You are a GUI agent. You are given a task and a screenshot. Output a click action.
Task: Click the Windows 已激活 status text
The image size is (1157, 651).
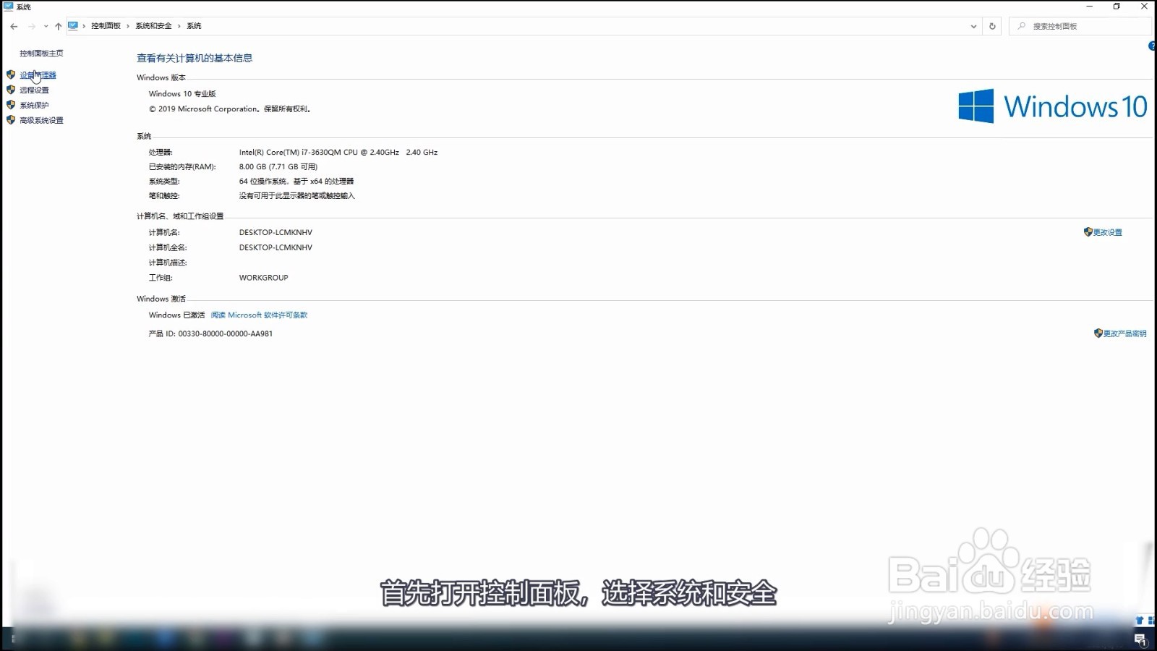176,315
